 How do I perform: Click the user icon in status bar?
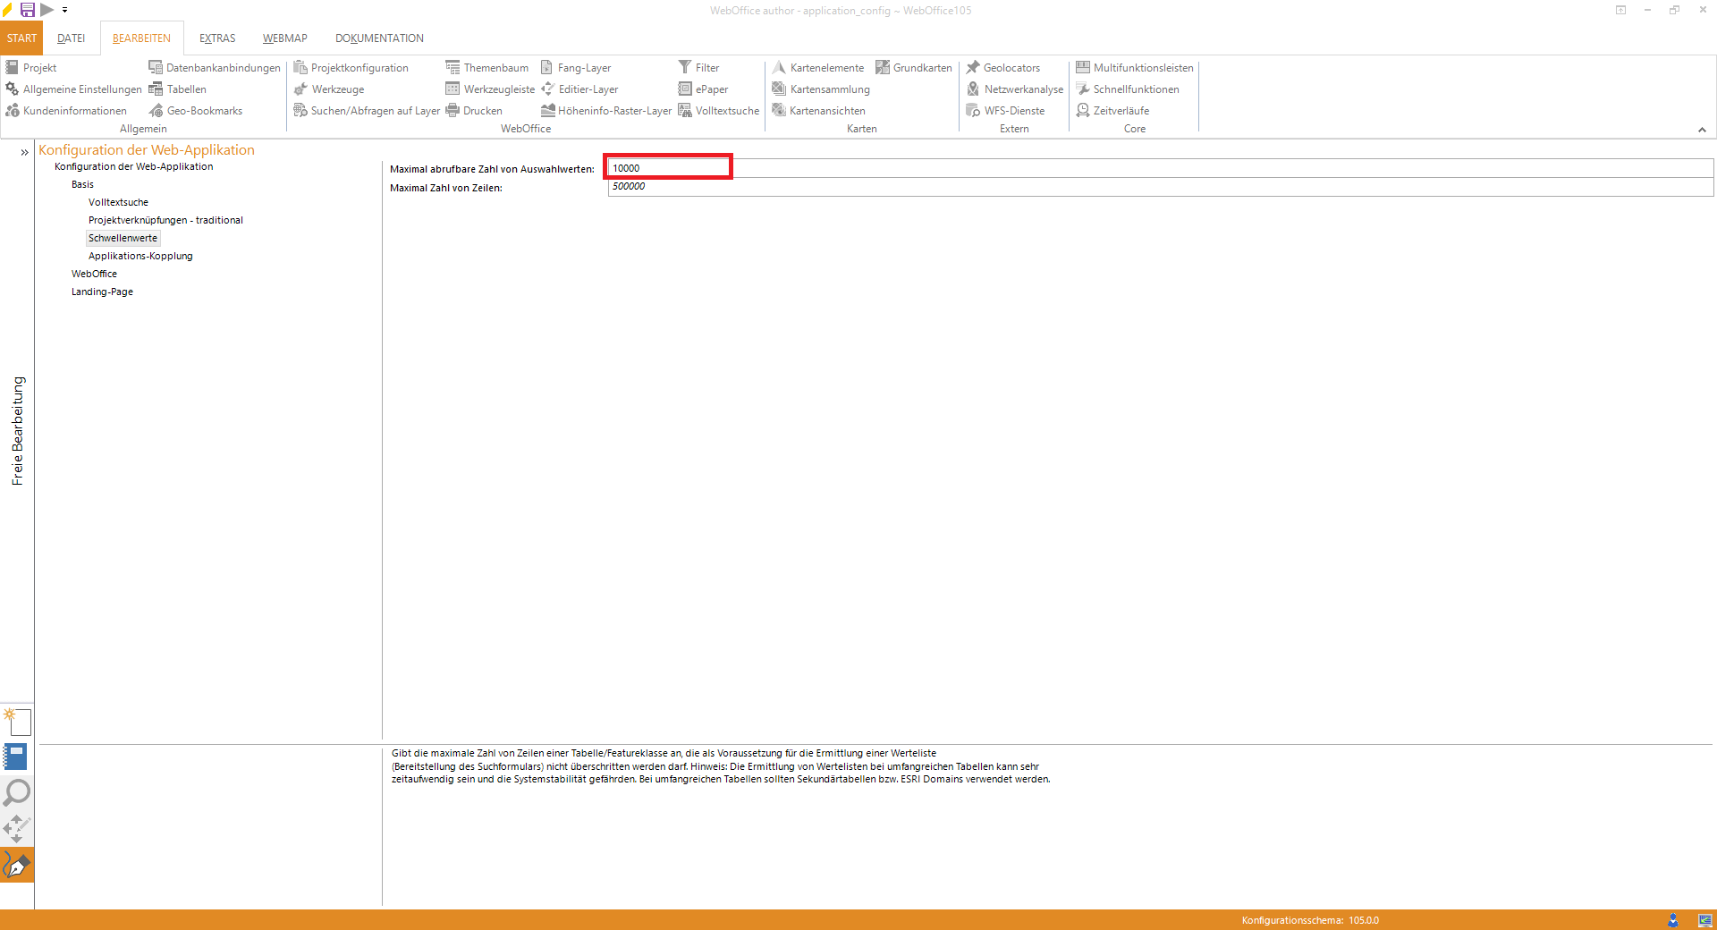pos(1673,920)
